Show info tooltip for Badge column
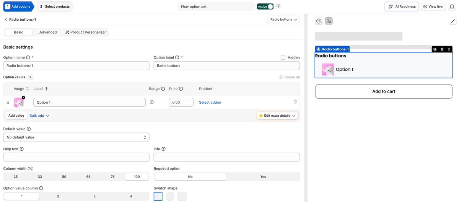The width and height of the screenshot is (459, 202). pyautogui.click(x=163, y=89)
